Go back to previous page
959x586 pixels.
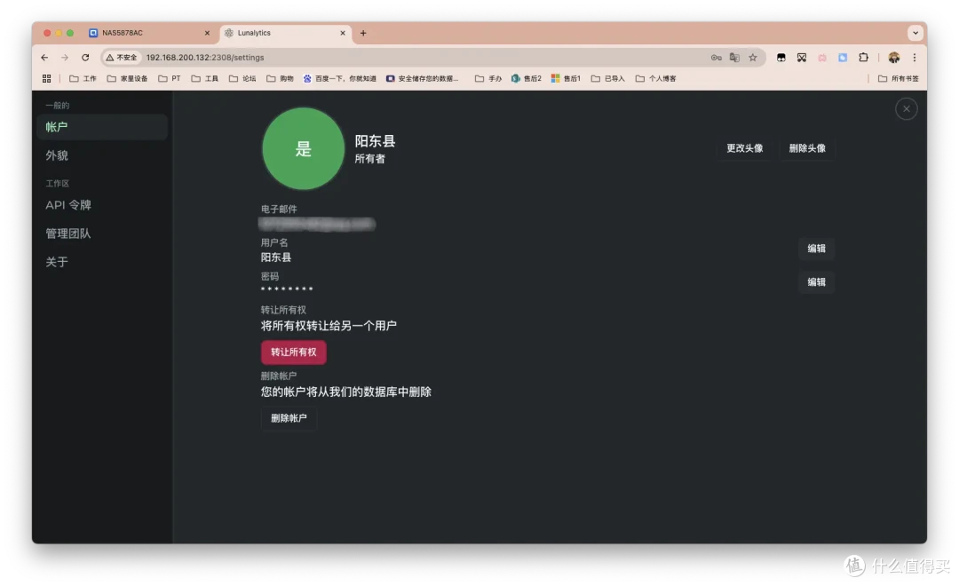click(x=44, y=58)
